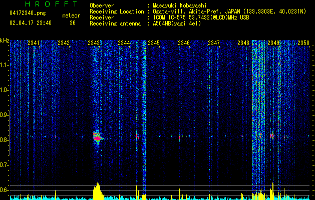Click the kHz axis unit label
The height and width of the screenshot is (200, 315).
click(5, 40)
